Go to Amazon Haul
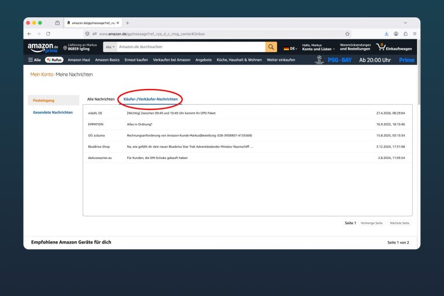Image resolution: width=444 pixels, height=296 pixels. click(79, 60)
